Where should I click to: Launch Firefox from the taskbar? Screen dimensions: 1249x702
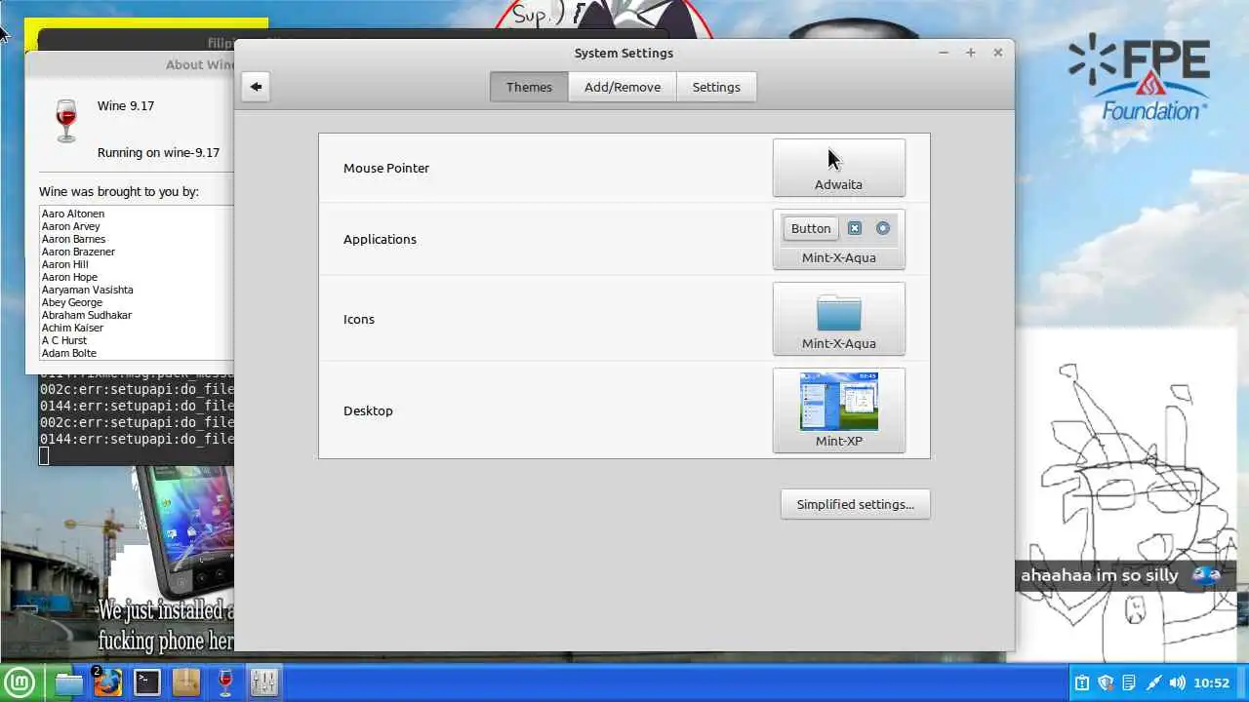pyautogui.click(x=107, y=682)
